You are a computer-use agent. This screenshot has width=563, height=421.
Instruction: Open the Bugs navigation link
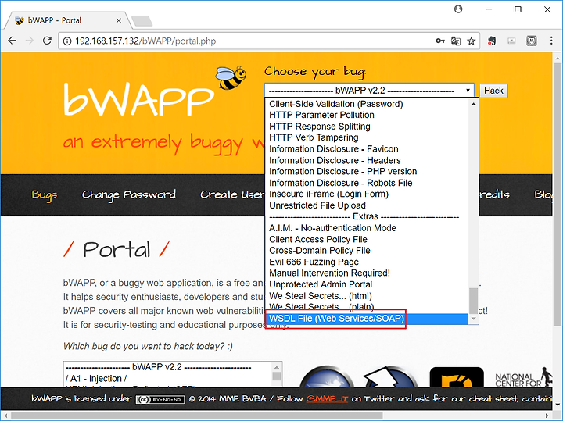coord(44,194)
